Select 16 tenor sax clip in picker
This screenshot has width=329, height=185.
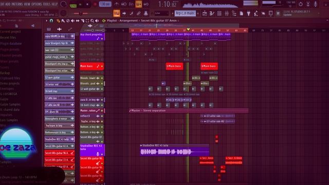pos(60,84)
